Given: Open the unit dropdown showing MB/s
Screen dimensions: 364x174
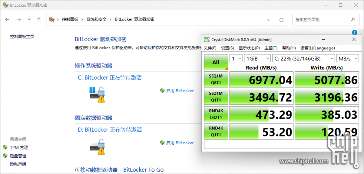Looking at the screenshot, I should [x=348, y=58].
